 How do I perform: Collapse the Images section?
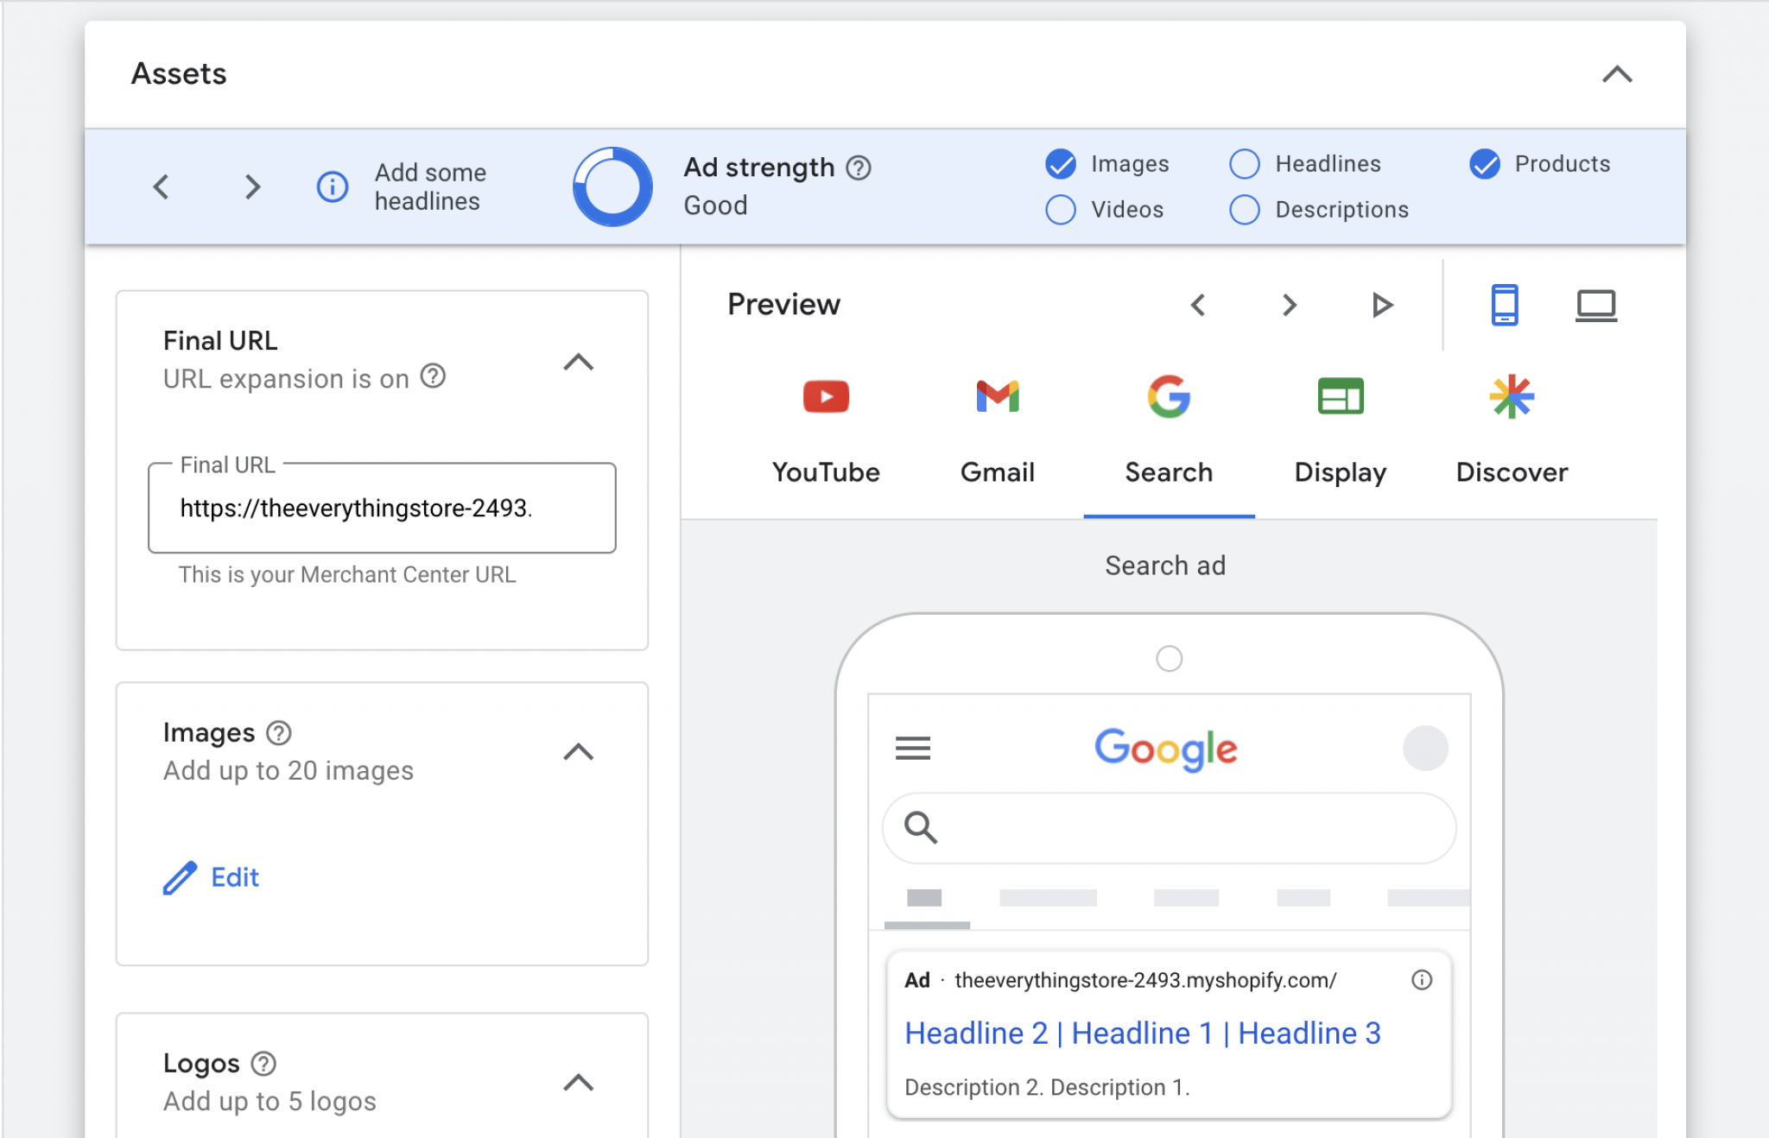pyautogui.click(x=578, y=752)
